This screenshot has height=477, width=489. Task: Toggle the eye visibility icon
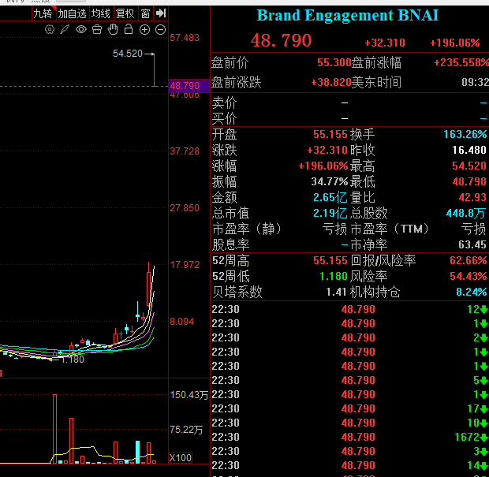click(81, 30)
